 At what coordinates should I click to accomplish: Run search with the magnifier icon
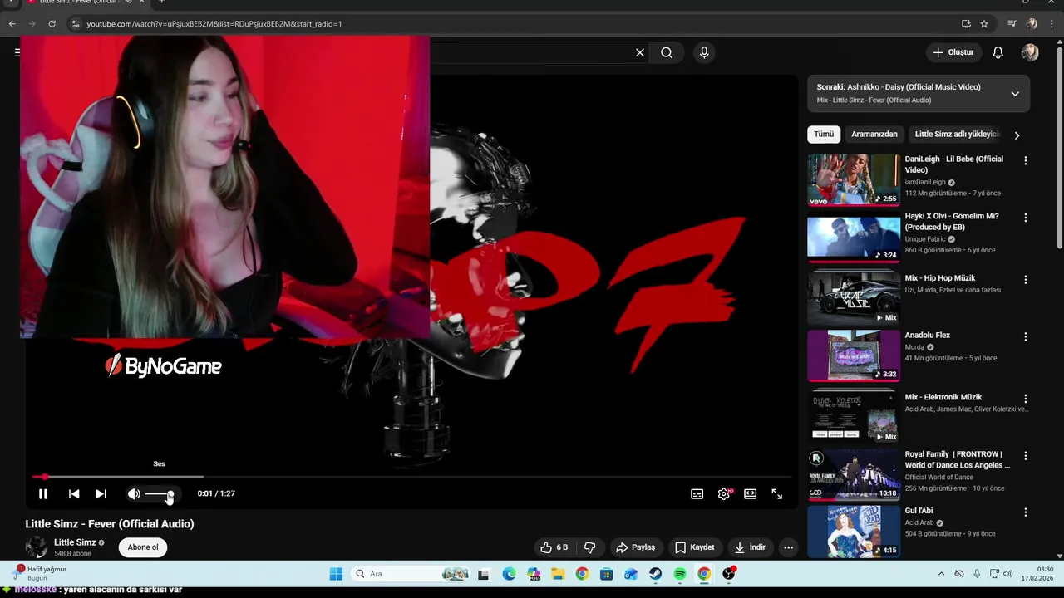[667, 52]
